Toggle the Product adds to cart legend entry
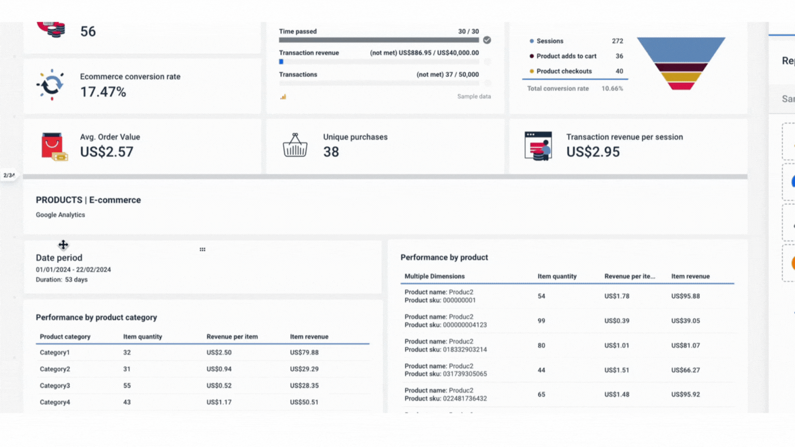Screen dimensions: 795x447 point(566,56)
